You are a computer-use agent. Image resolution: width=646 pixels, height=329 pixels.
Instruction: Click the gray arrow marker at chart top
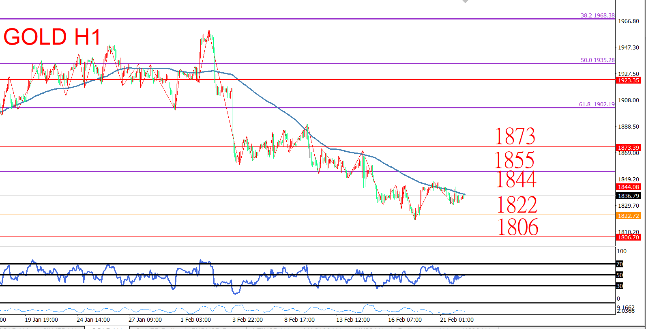click(x=465, y=2)
